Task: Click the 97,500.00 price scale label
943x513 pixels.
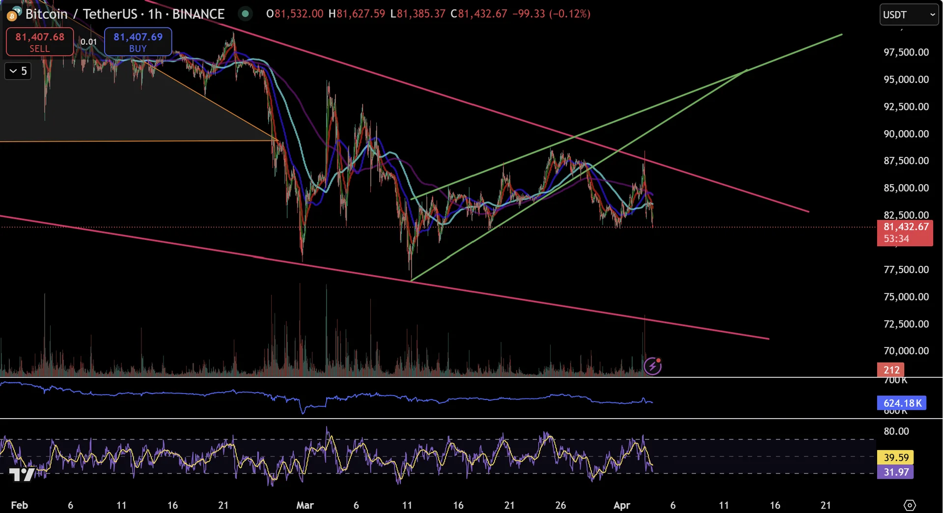Action: pos(906,52)
